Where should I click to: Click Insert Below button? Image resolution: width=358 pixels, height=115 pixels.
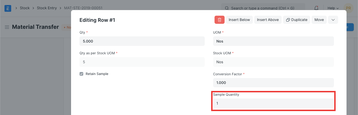(x=239, y=20)
